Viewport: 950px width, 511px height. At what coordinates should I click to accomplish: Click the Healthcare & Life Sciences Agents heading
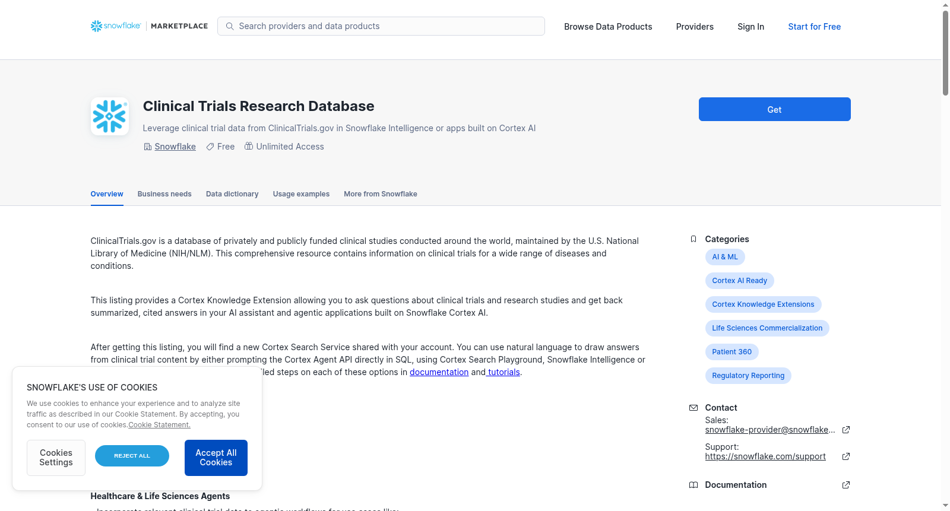tap(160, 496)
